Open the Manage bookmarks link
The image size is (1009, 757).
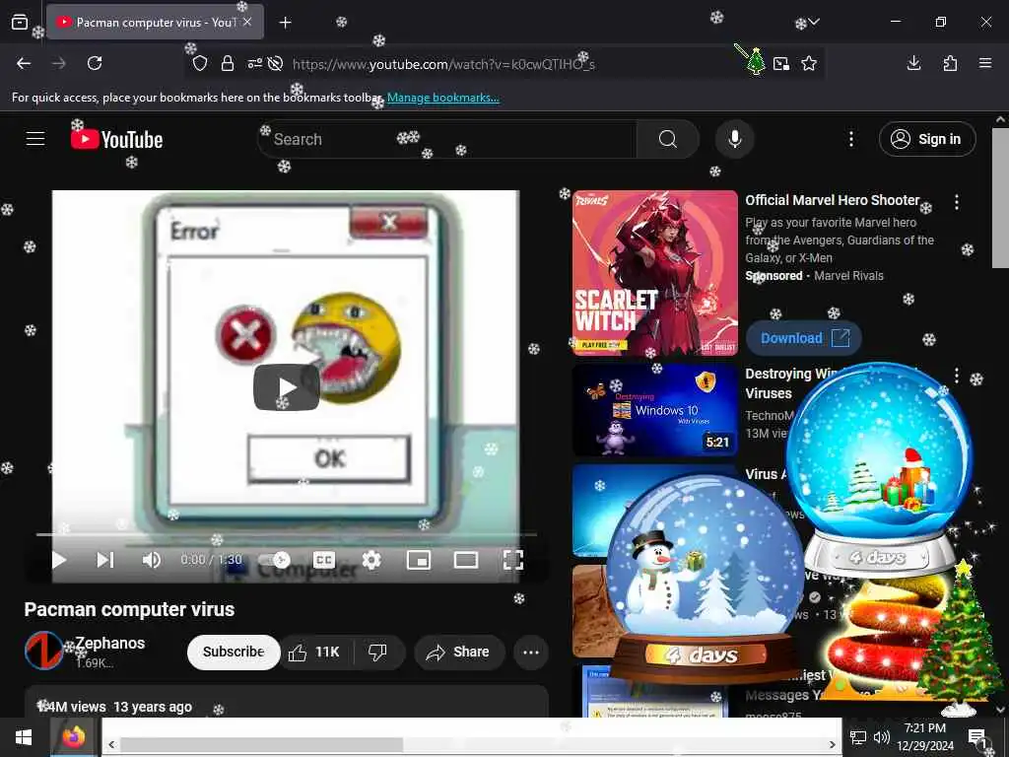tap(442, 98)
